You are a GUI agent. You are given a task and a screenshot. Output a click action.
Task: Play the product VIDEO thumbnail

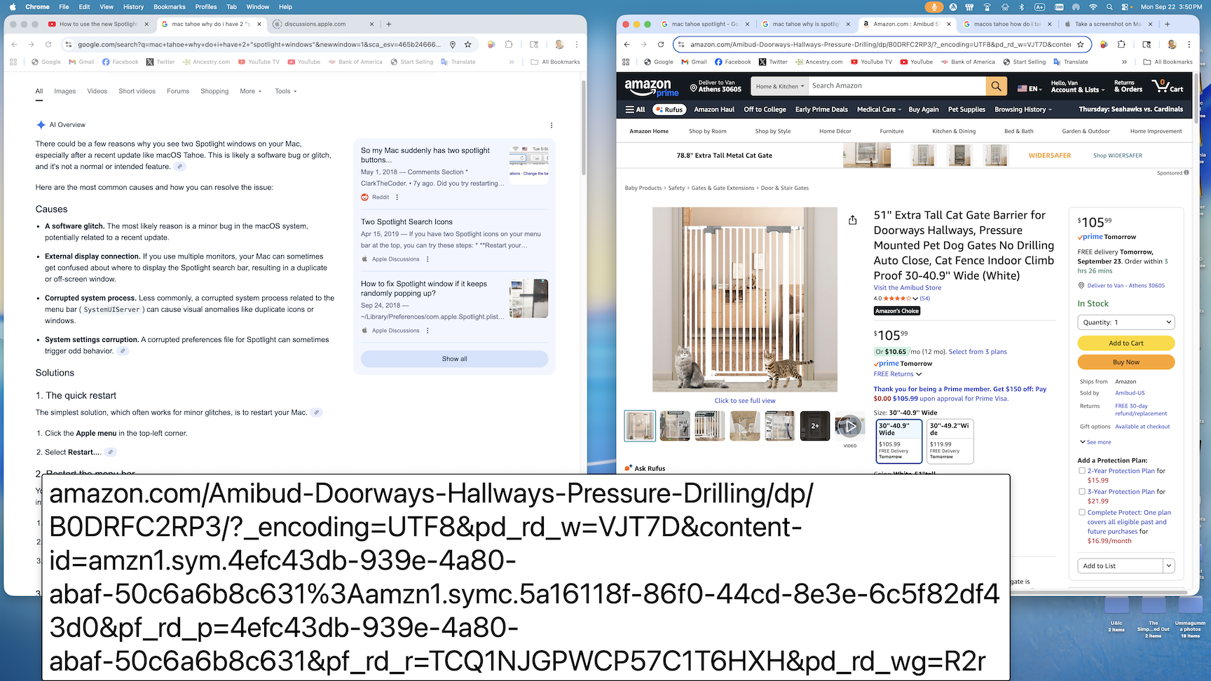pos(849,426)
